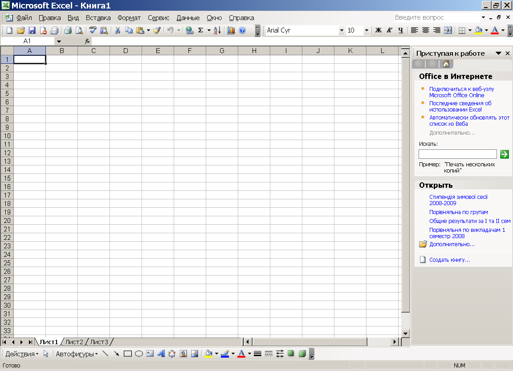
Task: Open the AutoSum functions dropdown arrow
Action: pyautogui.click(x=209, y=30)
